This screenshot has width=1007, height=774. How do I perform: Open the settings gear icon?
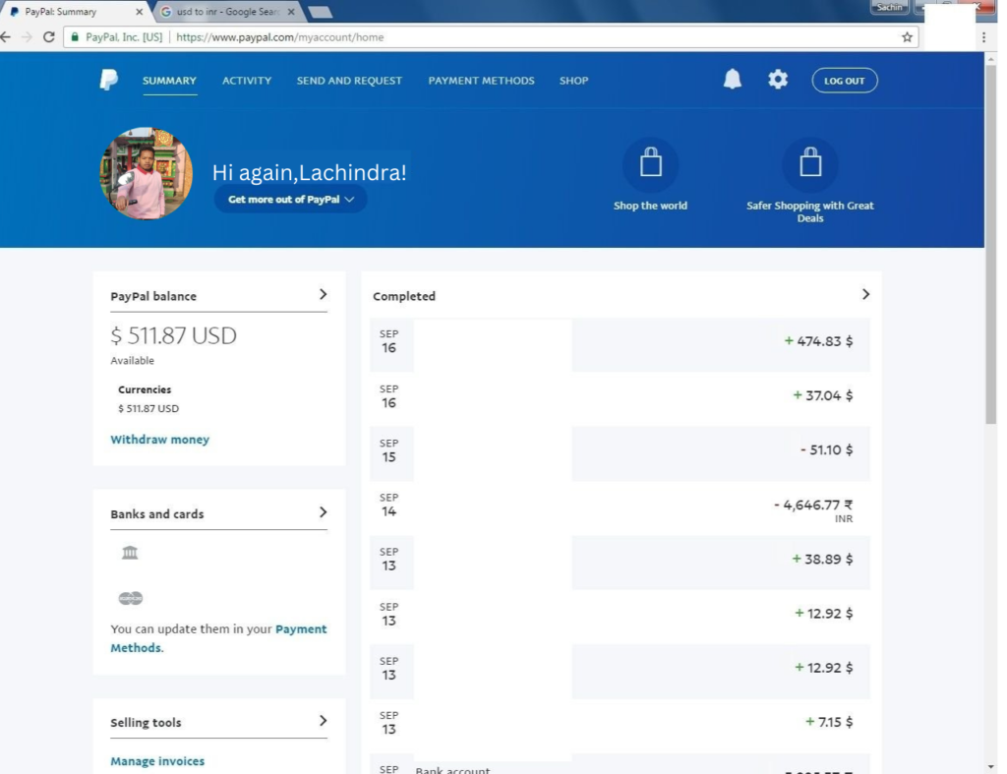[778, 79]
